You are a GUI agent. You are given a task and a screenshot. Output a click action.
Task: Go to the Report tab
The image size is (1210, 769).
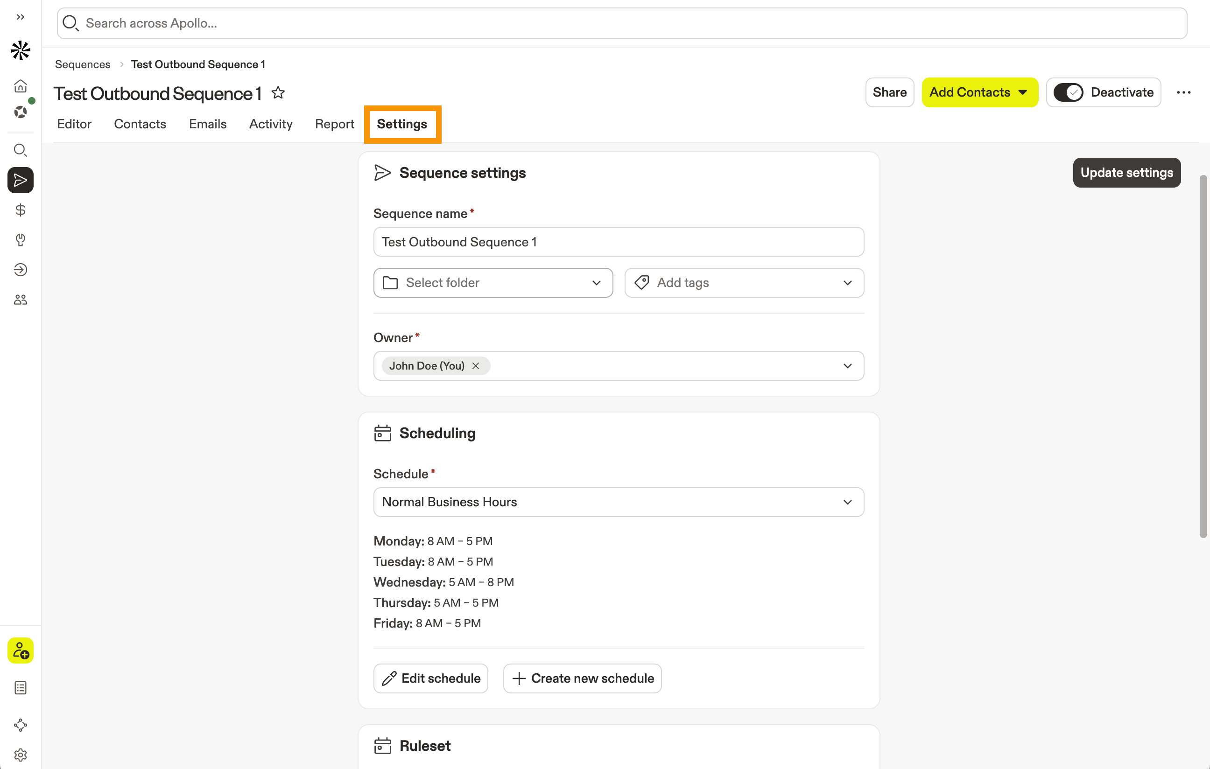tap(334, 124)
